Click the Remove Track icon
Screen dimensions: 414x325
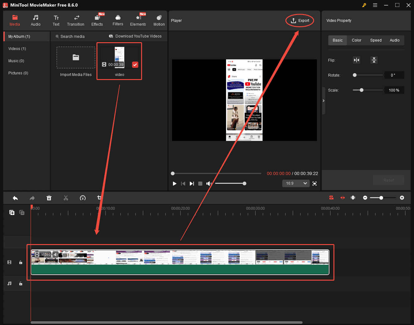[x=22, y=212]
